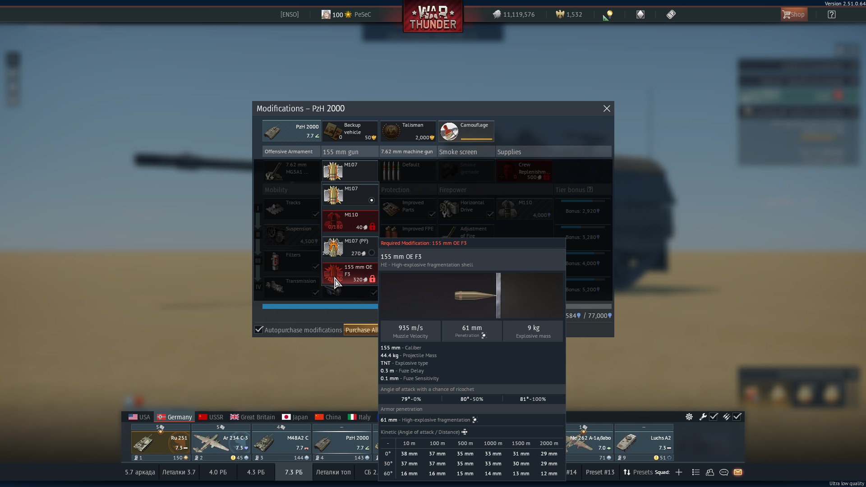Open the Camouflage customization item
The image size is (866, 487).
466,131
